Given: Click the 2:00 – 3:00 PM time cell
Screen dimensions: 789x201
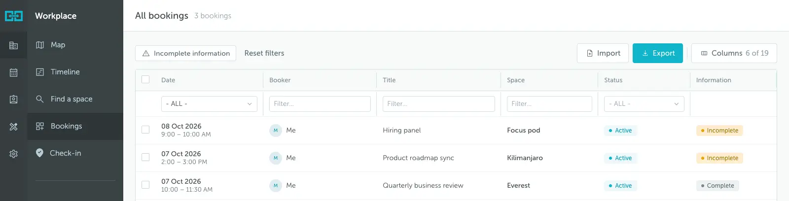Looking at the screenshot, I should tap(184, 162).
